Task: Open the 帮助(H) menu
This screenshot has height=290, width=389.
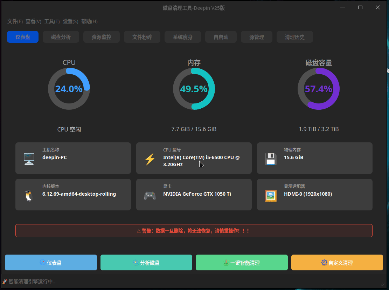Action: coord(89,22)
